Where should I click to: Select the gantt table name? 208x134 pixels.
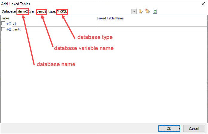click(x=16, y=29)
